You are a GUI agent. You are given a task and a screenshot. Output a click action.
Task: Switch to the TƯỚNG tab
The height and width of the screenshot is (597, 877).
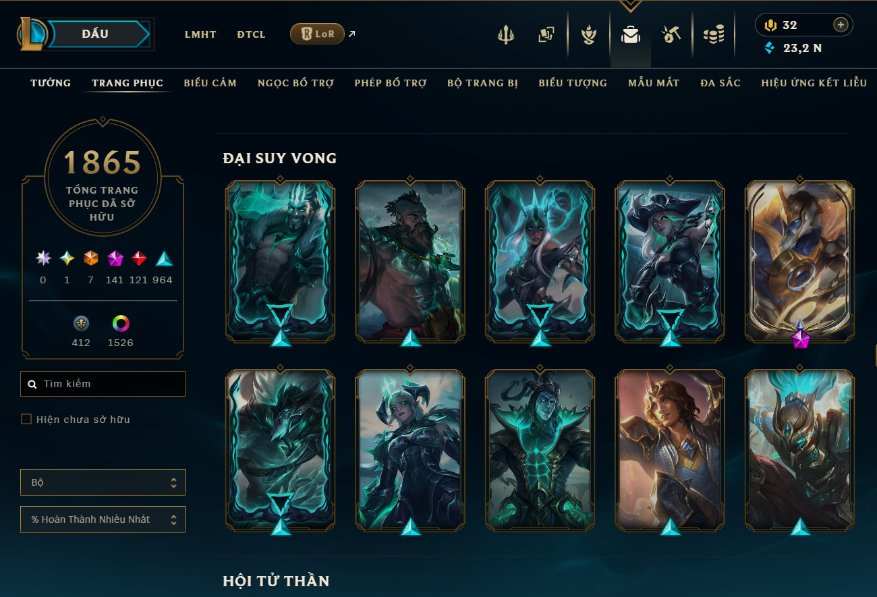click(x=51, y=83)
